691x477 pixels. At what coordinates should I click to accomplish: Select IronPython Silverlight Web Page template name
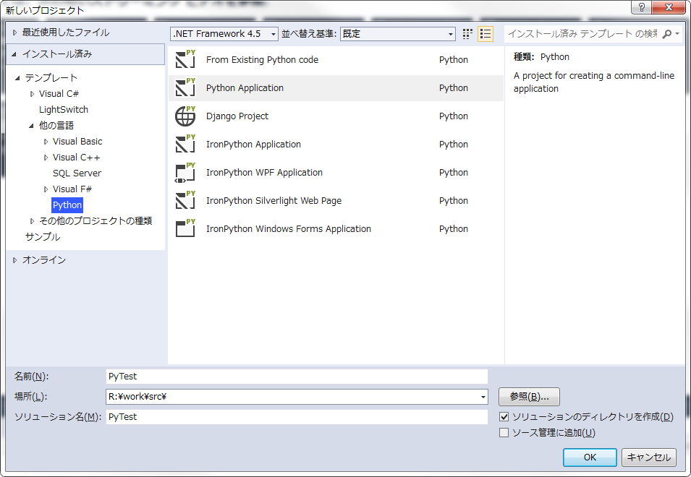[274, 201]
